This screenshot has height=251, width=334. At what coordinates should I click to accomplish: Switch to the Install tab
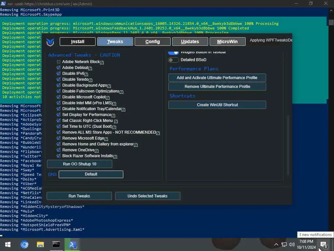tap(78, 42)
